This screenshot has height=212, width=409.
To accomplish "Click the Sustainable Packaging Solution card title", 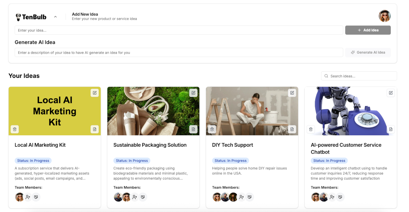I will pyautogui.click(x=150, y=145).
